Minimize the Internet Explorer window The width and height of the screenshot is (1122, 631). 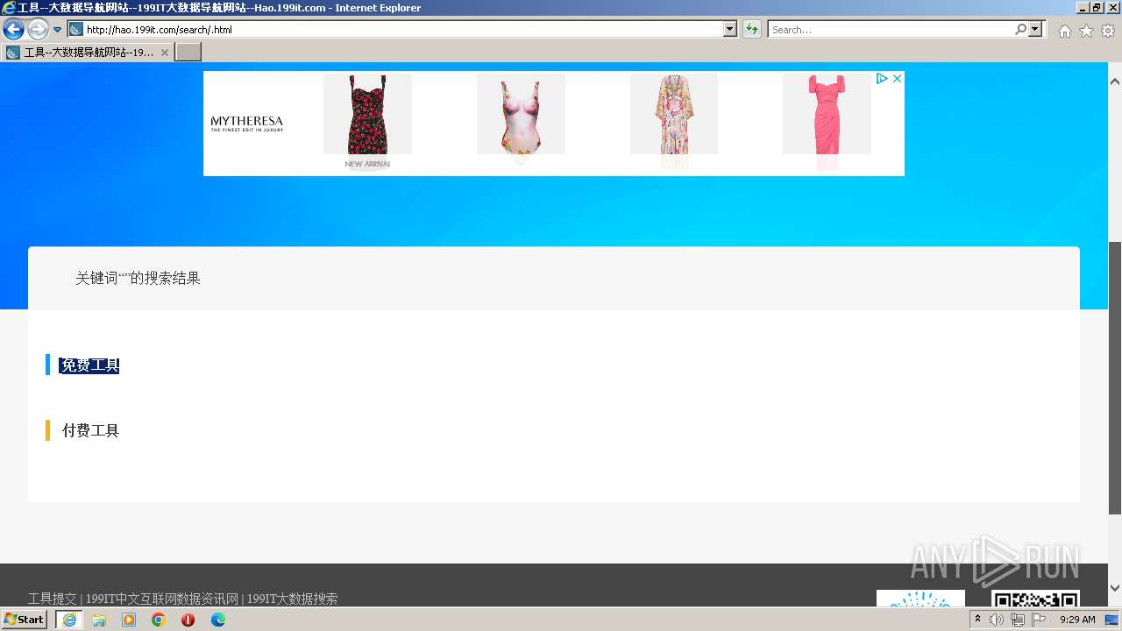click(1083, 8)
